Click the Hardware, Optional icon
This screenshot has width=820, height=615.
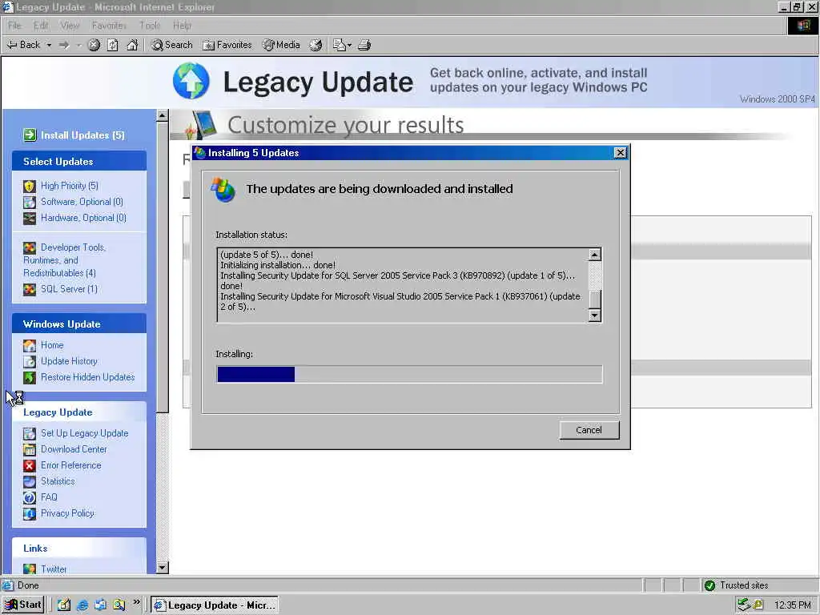pos(30,218)
